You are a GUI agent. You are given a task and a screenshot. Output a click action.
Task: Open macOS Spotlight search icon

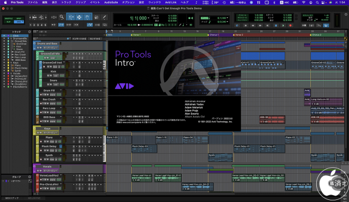[x=317, y=2]
